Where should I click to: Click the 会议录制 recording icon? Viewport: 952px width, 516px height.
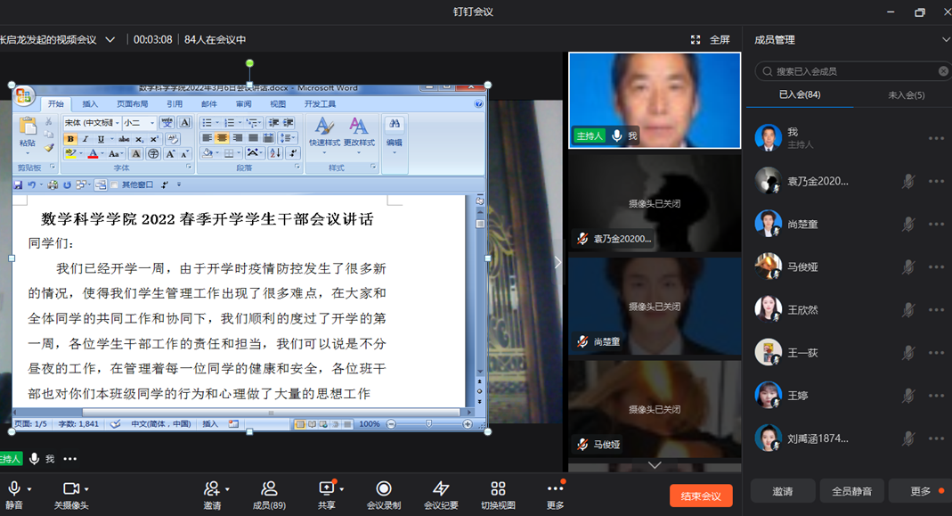[x=384, y=488]
